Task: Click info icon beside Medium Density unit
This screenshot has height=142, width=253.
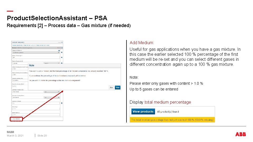Action: pos(62,63)
